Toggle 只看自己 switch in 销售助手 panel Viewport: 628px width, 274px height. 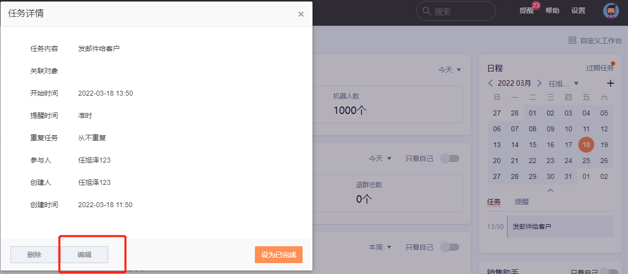[x=609, y=272]
